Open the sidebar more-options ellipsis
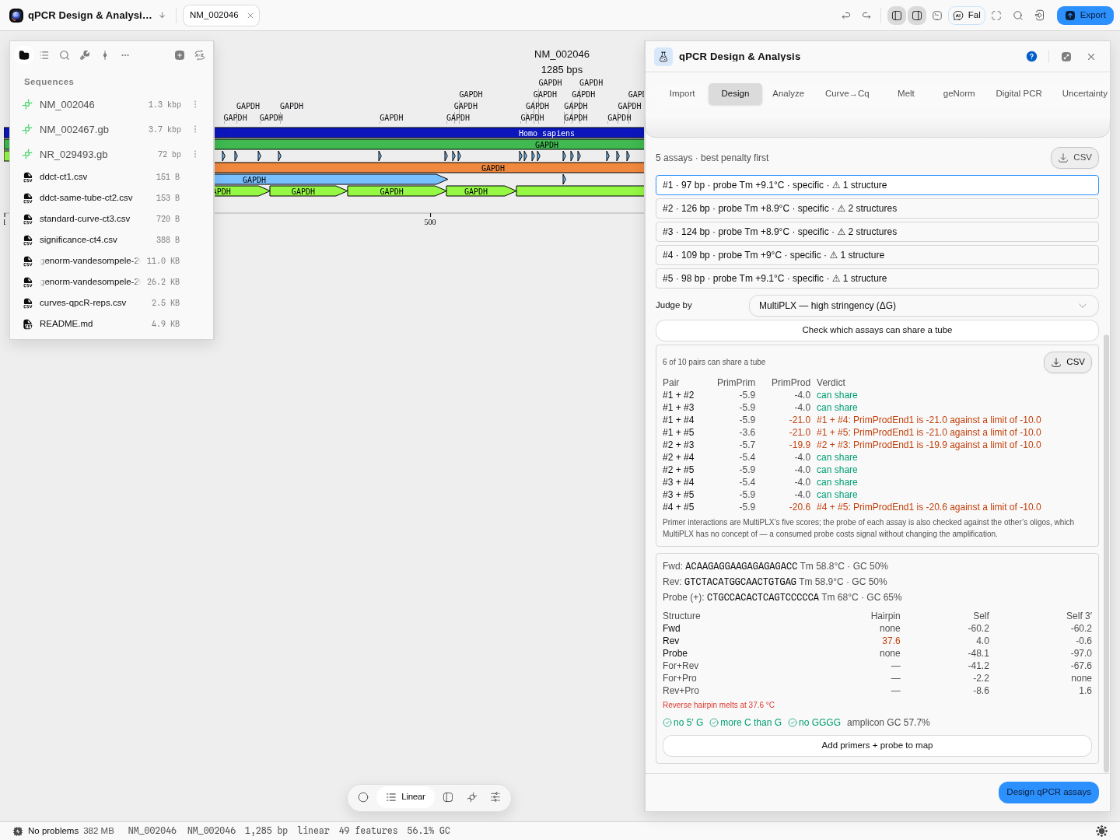1120x840 pixels. (125, 55)
